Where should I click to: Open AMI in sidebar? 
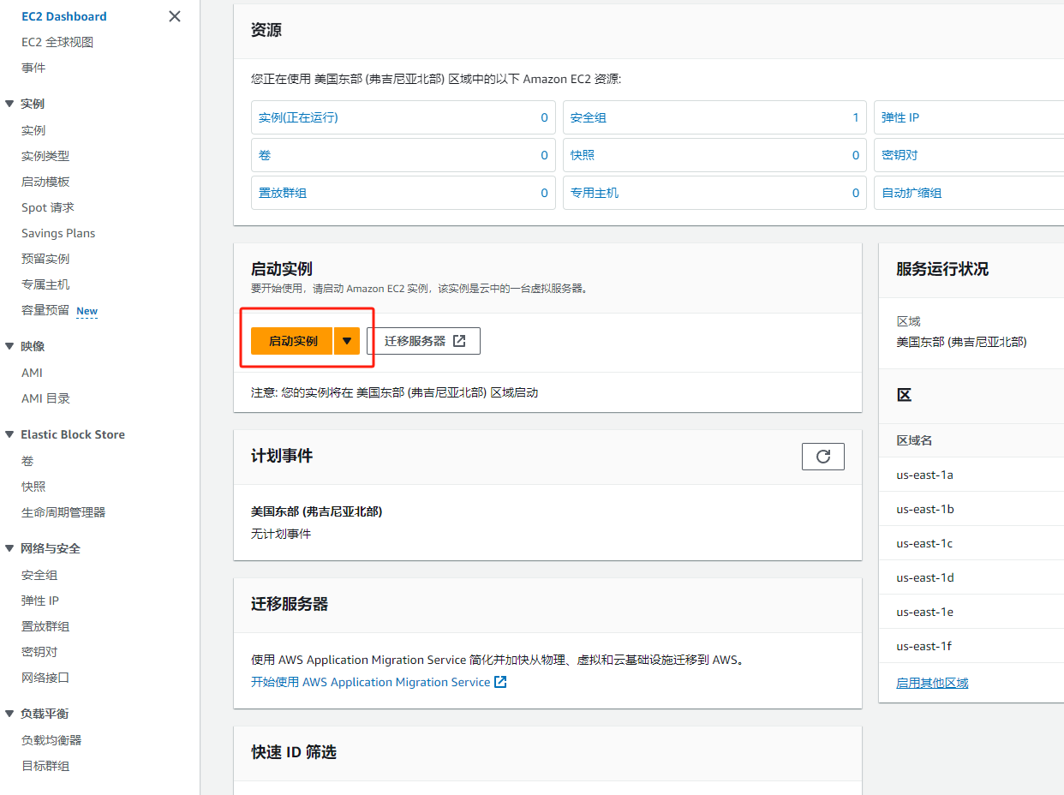(32, 373)
